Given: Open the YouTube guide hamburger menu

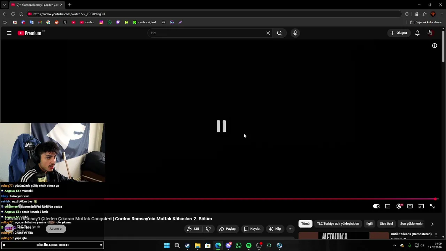Looking at the screenshot, I should [9, 33].
